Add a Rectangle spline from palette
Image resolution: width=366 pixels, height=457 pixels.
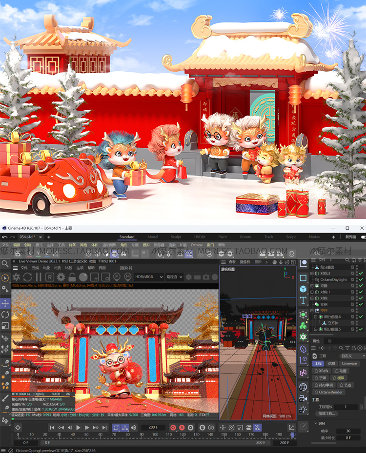point(303,278)
